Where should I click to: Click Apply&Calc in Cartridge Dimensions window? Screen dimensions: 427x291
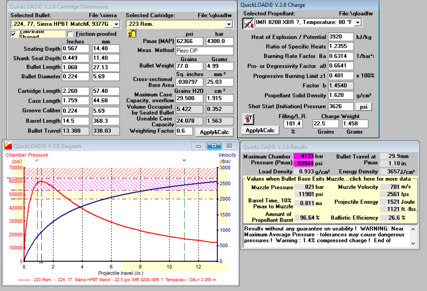coord(214,132)
